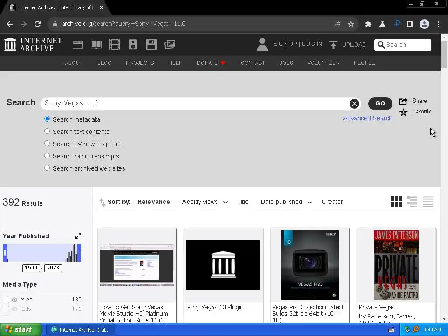This screenshot has height=336, width=448.
Task: Click the 2023 end year field
Action: point(53,268)
